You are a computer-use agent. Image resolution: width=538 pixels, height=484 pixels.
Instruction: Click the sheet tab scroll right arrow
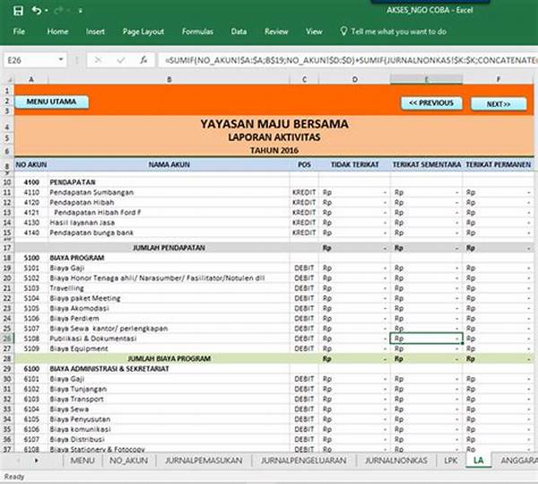[36, 461]
